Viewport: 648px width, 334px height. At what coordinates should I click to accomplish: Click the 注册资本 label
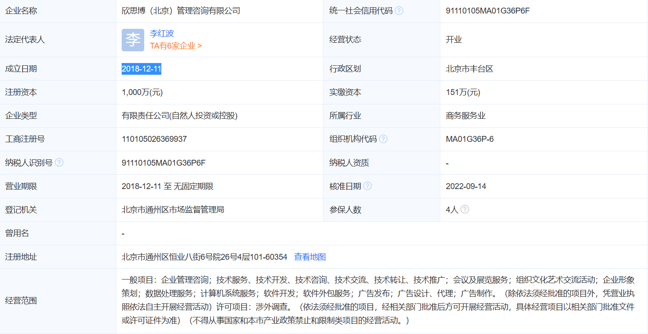pos(21,92)
